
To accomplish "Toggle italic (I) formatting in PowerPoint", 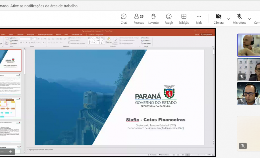I will click(x=24, y=42).
